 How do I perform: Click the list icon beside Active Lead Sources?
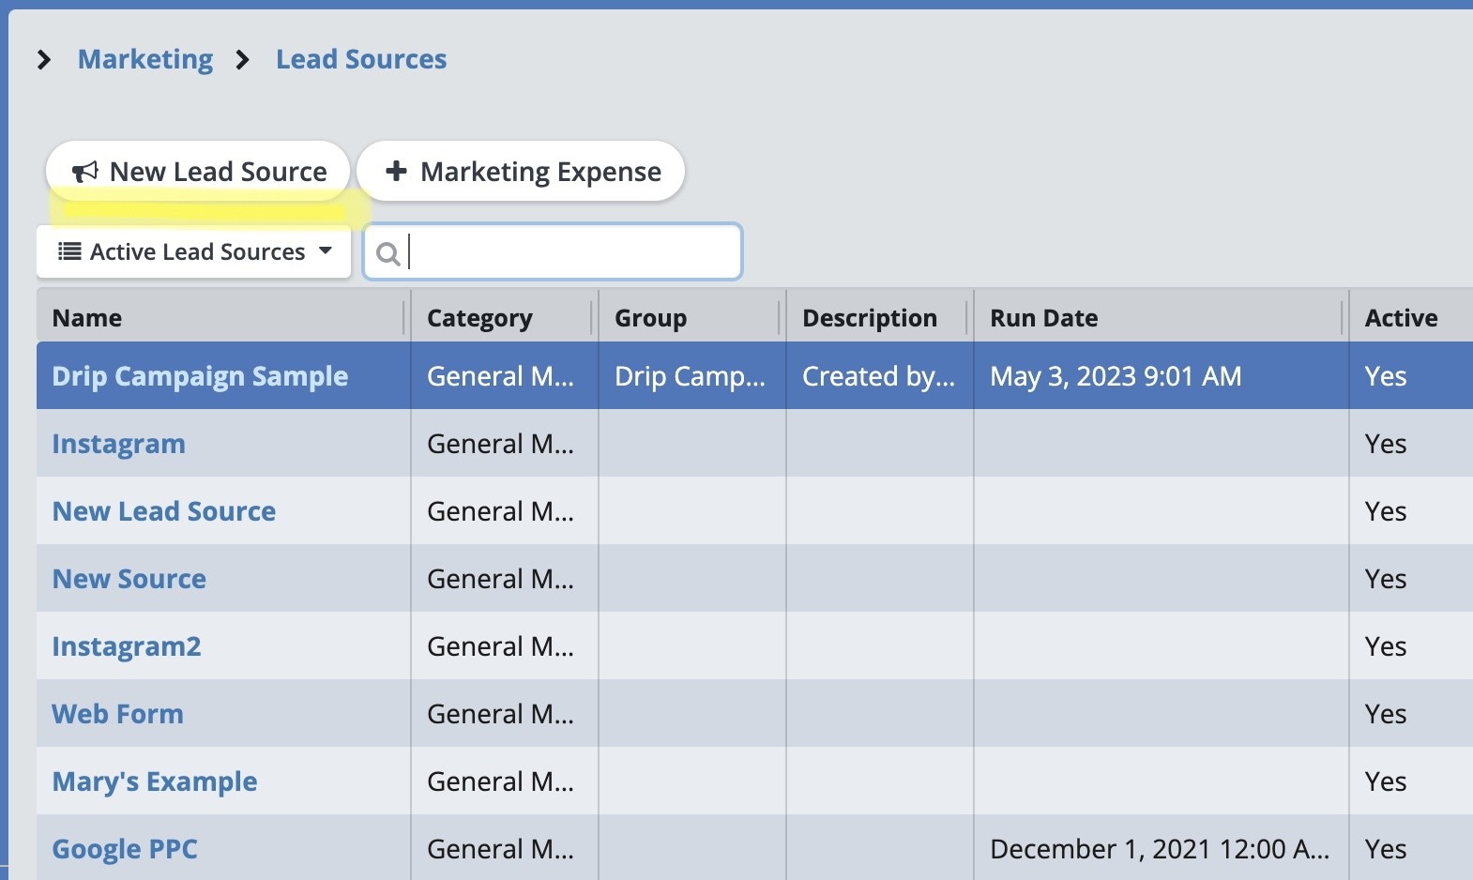coord(69,251)
